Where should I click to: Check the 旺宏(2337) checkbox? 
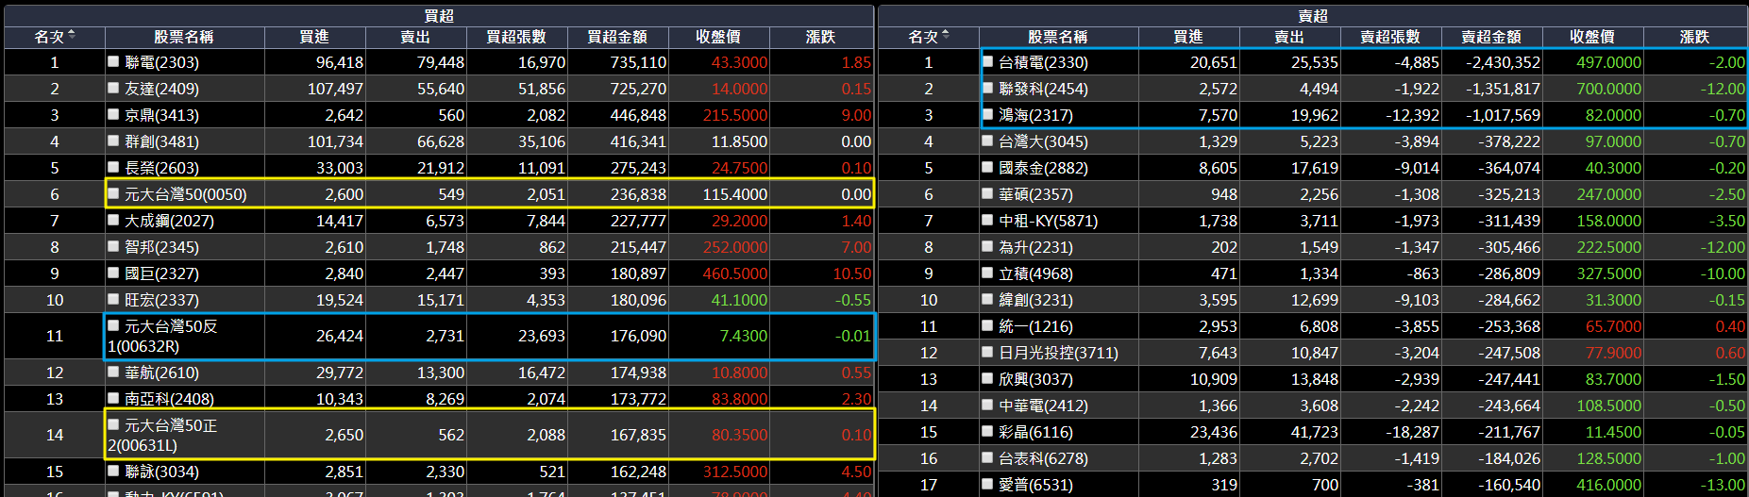point(113,299)
